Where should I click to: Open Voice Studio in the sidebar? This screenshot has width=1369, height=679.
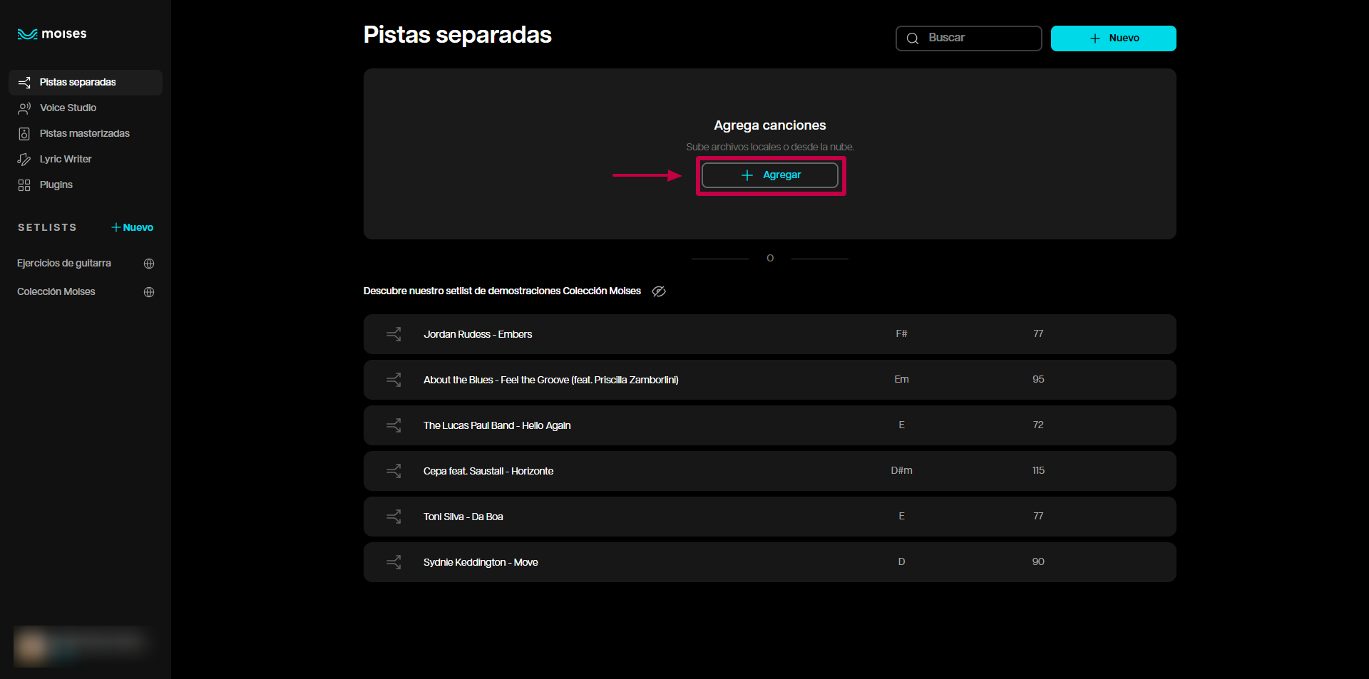pos(68,108)
